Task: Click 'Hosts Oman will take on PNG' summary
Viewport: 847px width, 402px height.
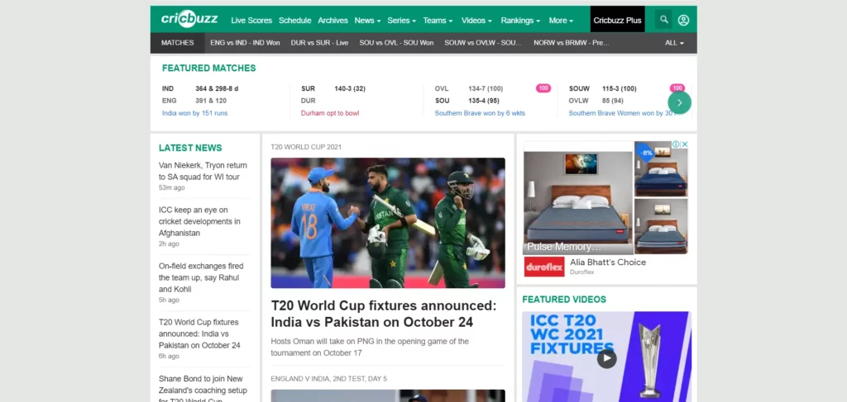Action: 370,347
